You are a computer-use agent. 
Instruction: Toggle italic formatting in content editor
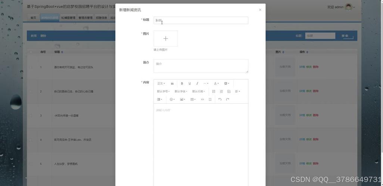coord(197,83)
